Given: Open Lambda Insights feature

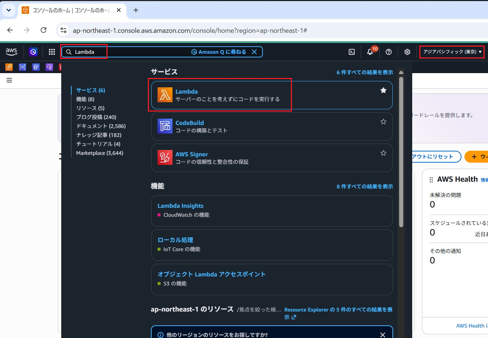Looking at the screenshot, I should (x=180, y=206).
